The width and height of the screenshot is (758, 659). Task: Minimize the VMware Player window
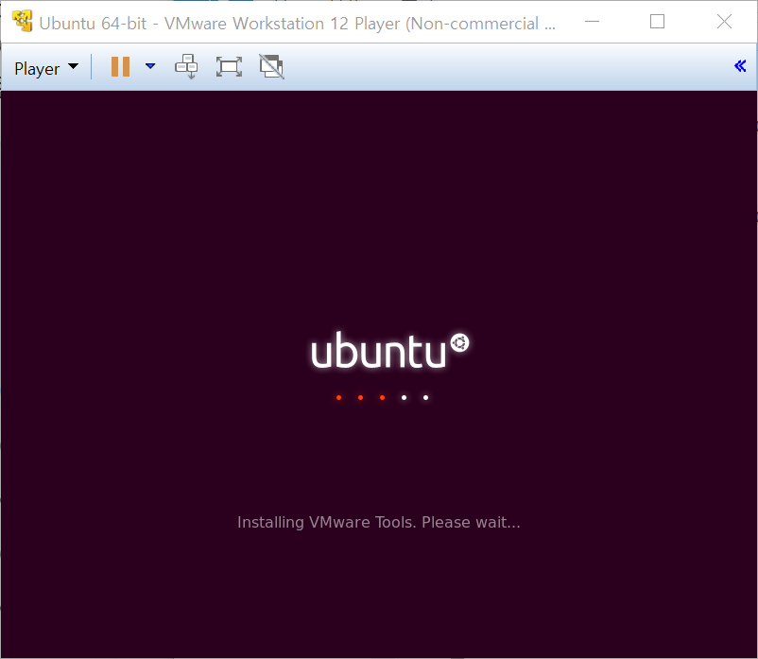[593, 21]
